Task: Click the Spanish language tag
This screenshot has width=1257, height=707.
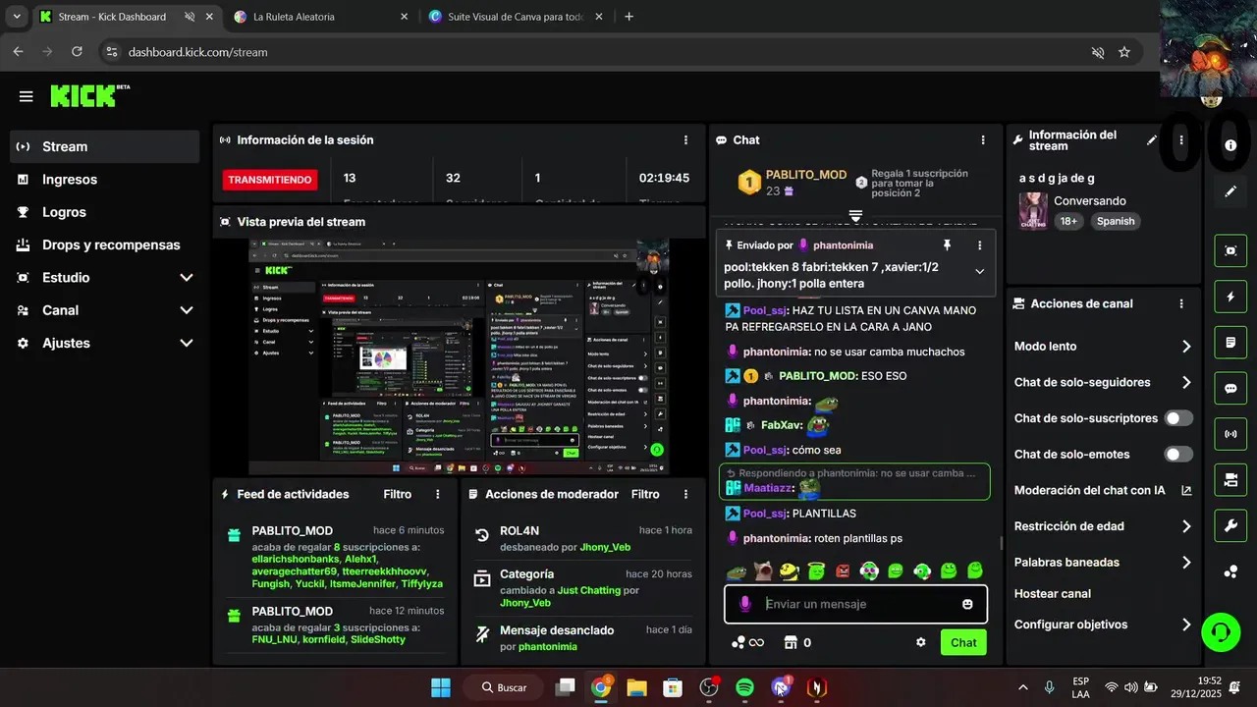Action: pos(1115,222)
